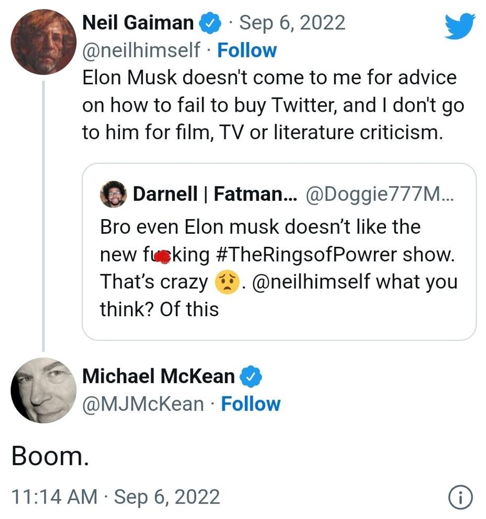Click the Twitter bird logo
The height and width of the screenshot is (519, 486).
click(x=460, y=26)
